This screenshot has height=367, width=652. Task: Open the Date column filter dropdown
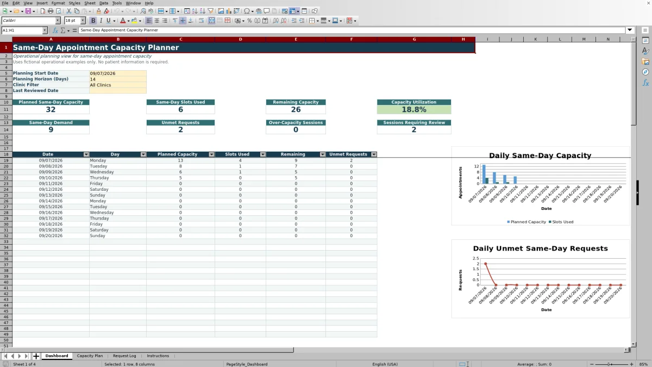(86, 154)
